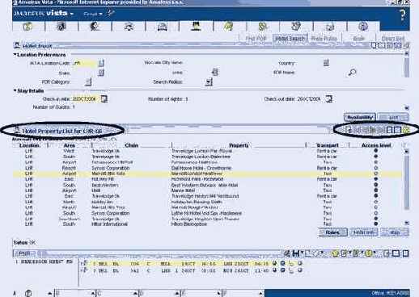419x297 pixels.
Task: Click the save disk icon in PNR toolbar
Action: tap(296, 253)
